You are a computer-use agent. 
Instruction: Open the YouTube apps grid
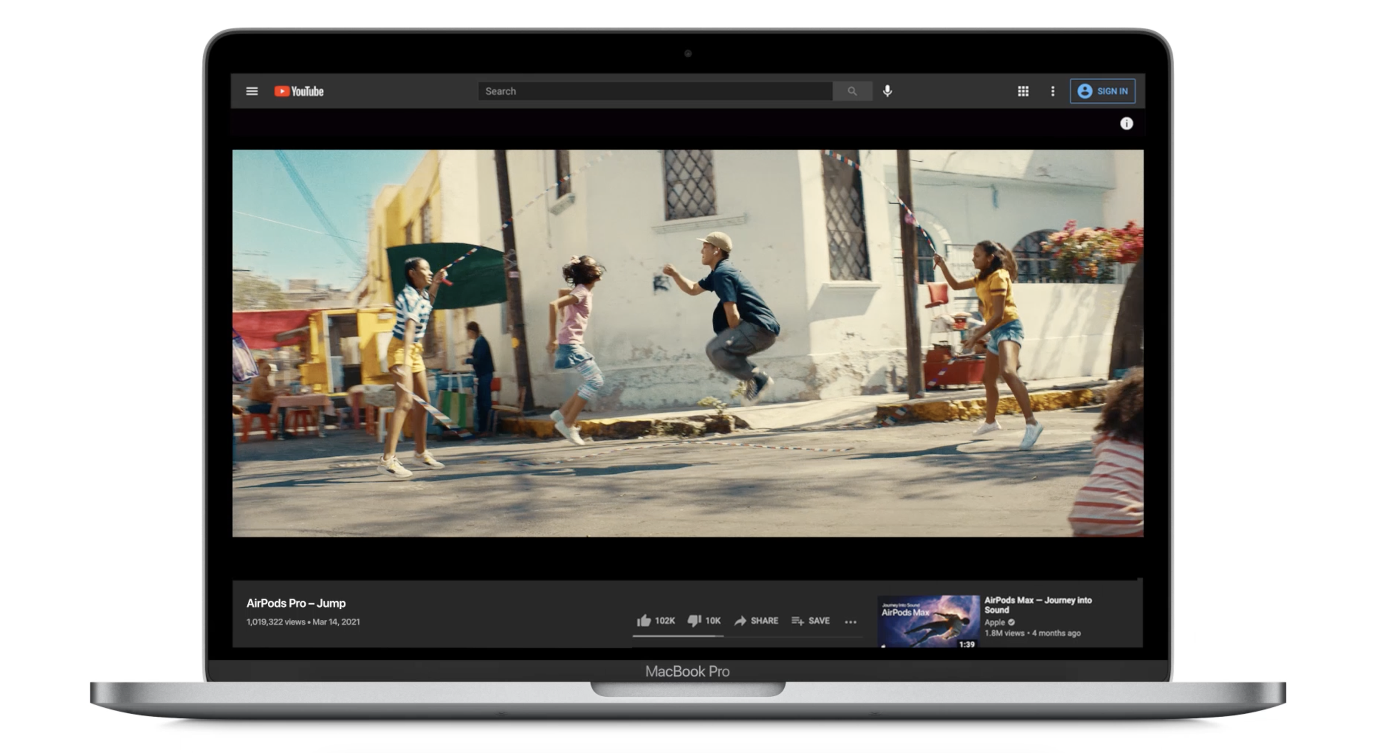pos(1022,91)
